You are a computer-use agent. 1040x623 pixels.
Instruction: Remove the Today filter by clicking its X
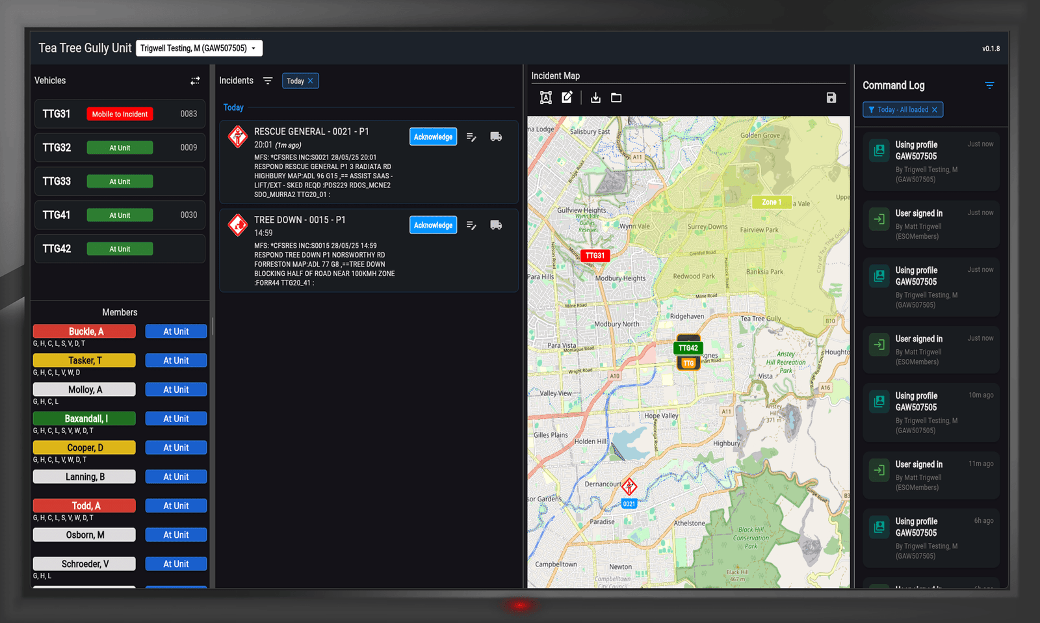pyautogui.click(x=311, y=81)
